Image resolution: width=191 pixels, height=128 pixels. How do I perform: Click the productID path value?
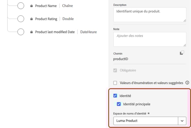click(x=121, y=59)
